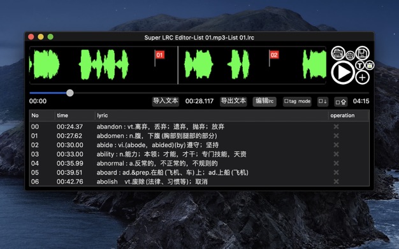
Task: Toggle the down-arrow checkbox button
Action: pyautogui.click(x=323, y=101)
